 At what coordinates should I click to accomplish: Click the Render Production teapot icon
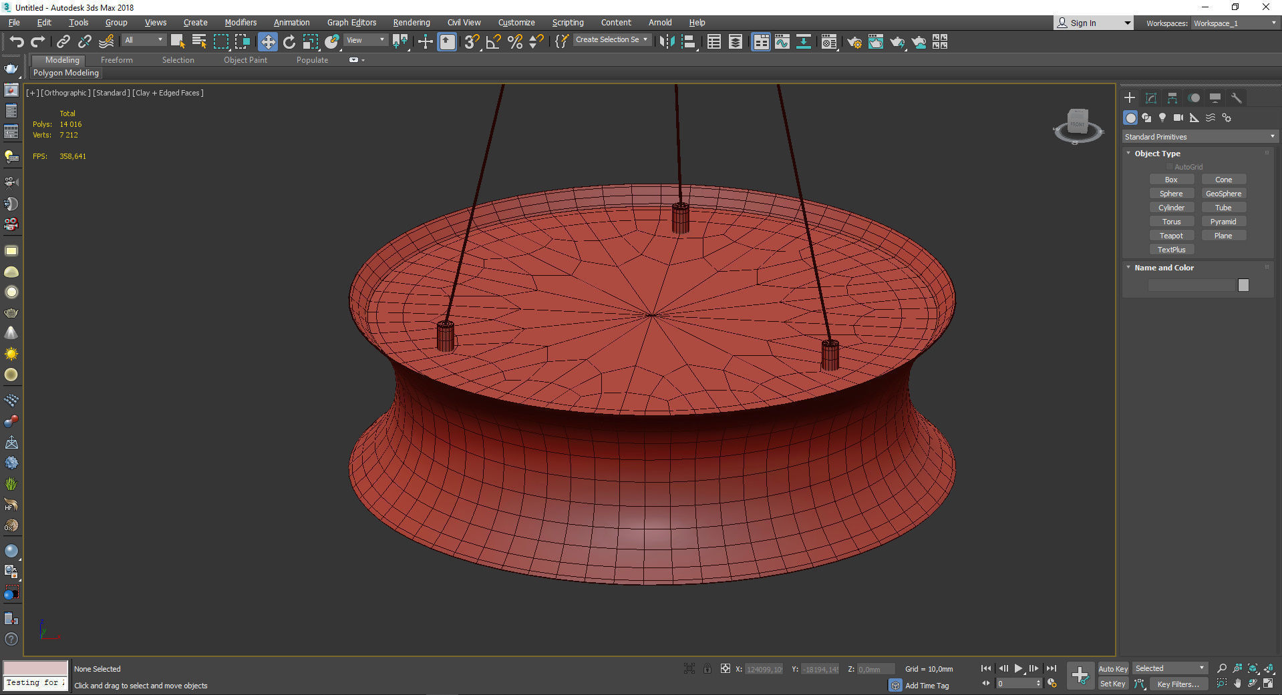[x=897, y=42]
